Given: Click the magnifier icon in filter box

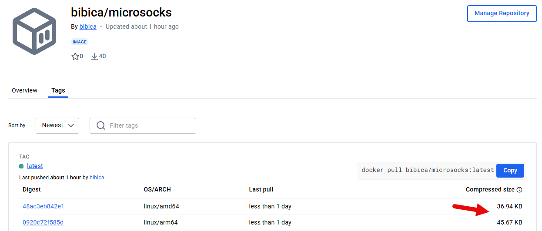Looking at the screenshot, I should 101,125.
